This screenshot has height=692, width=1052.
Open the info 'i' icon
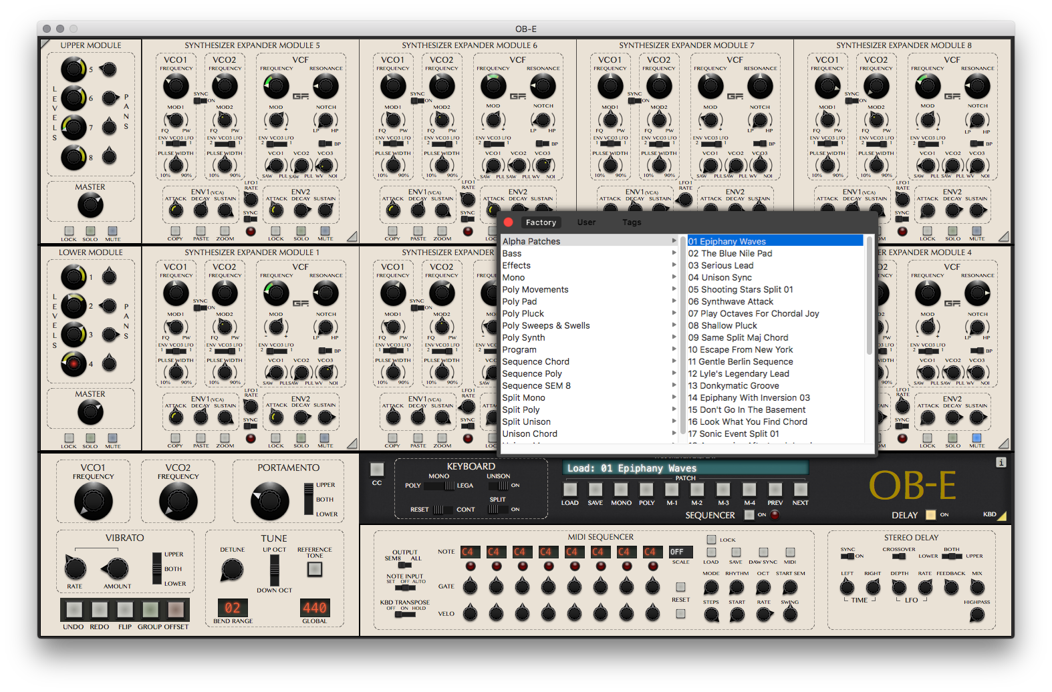coord(1001,462)
